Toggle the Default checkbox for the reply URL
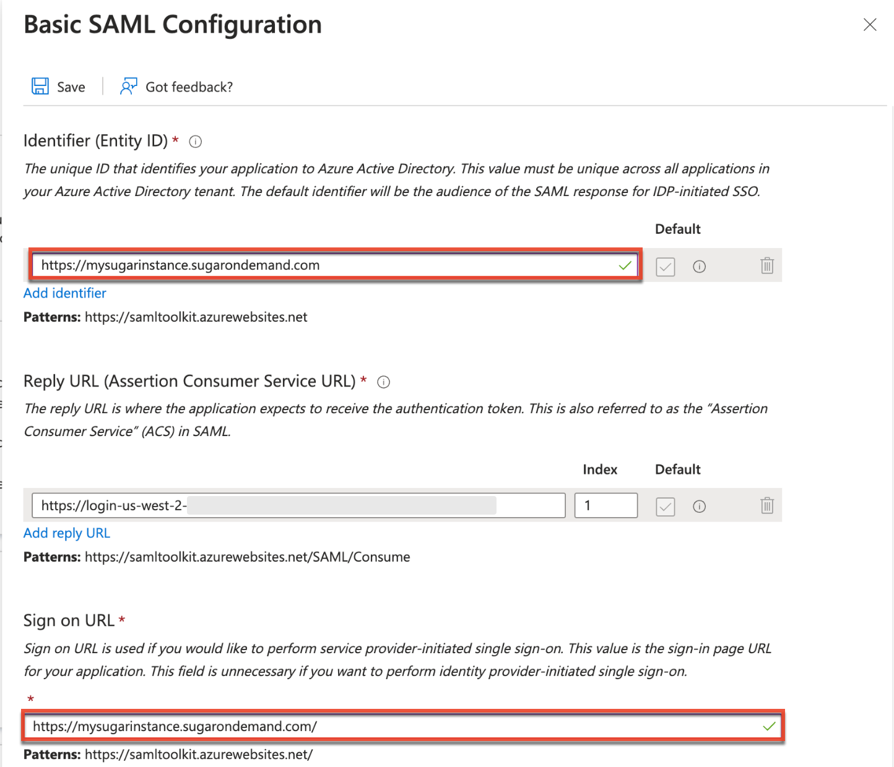 click(664, 506)
